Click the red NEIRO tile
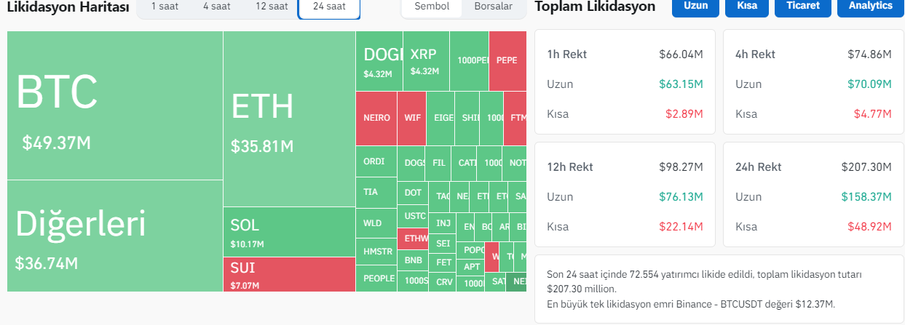The width and height of the screenshot is (905, 325). [376, 118]
